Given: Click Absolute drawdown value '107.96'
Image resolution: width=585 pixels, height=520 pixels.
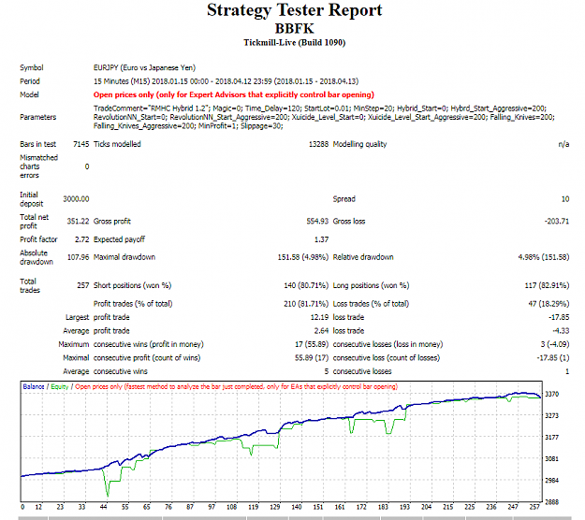Looking at the screenshot, I should click(x=78, y=257).
